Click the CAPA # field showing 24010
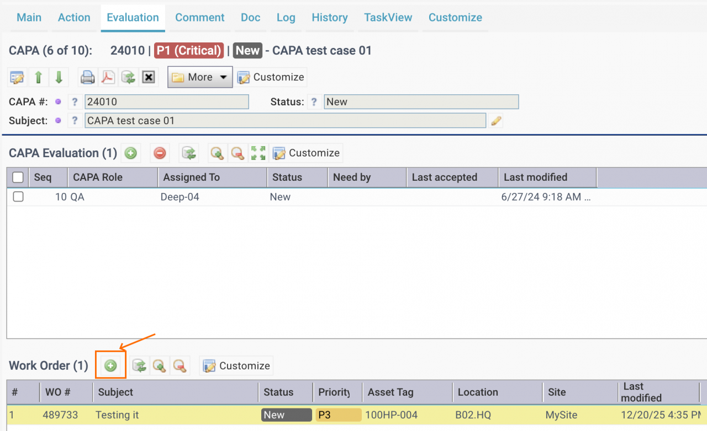707x431 pixels. point(166,102)
